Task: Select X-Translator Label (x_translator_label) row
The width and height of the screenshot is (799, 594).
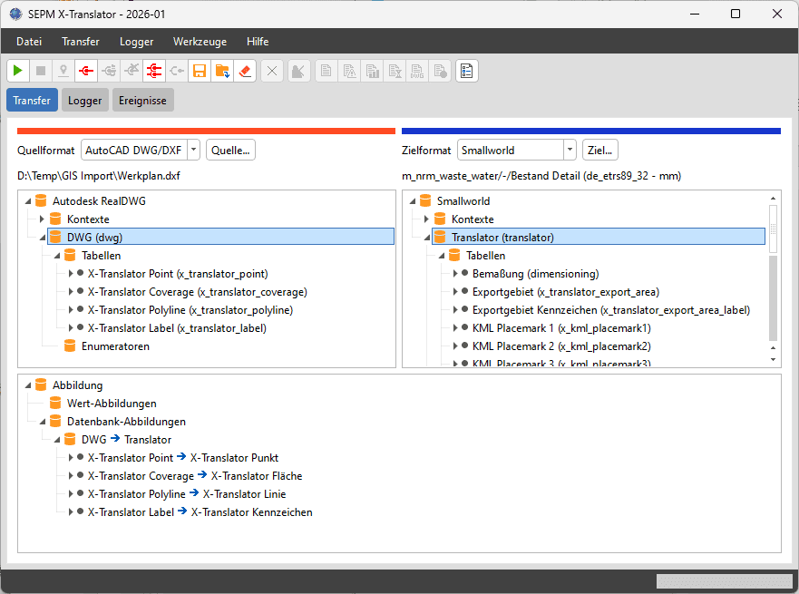Action: click(x=177, y=328)
